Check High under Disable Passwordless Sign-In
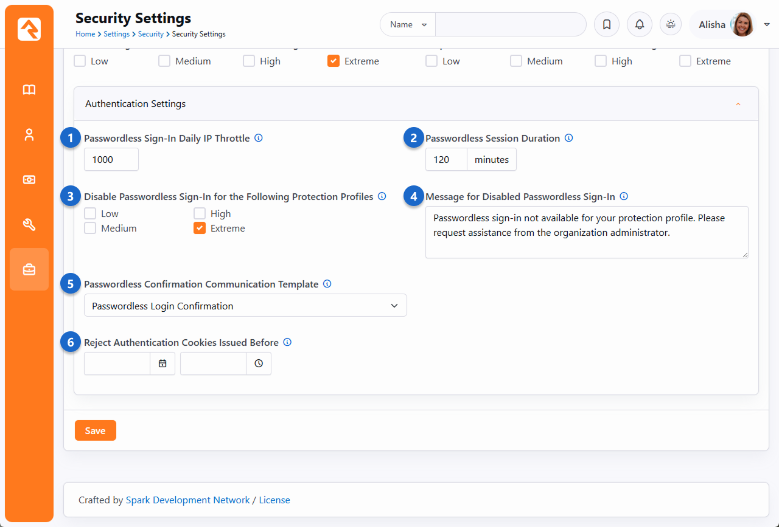 click(200, 214)
